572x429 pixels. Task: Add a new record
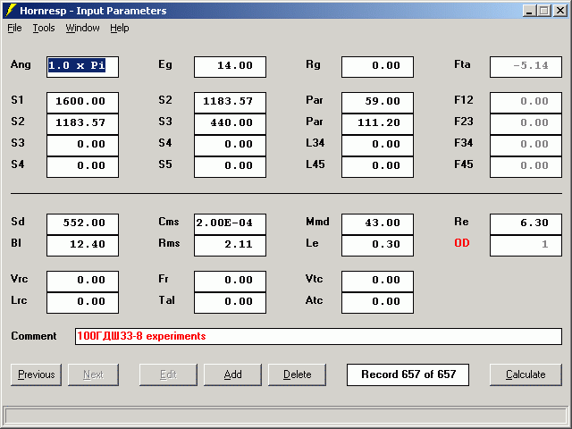click(x=232, y=374)
